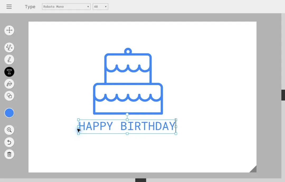
Task: Select the Shape tool
Action: (9, 96)
